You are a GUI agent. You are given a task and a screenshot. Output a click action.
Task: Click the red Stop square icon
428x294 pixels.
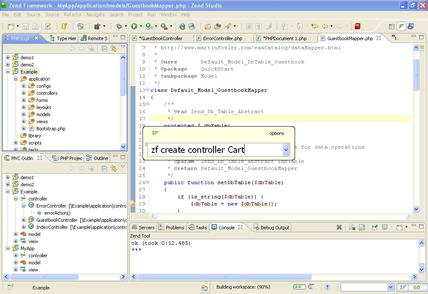coord(357,26)
